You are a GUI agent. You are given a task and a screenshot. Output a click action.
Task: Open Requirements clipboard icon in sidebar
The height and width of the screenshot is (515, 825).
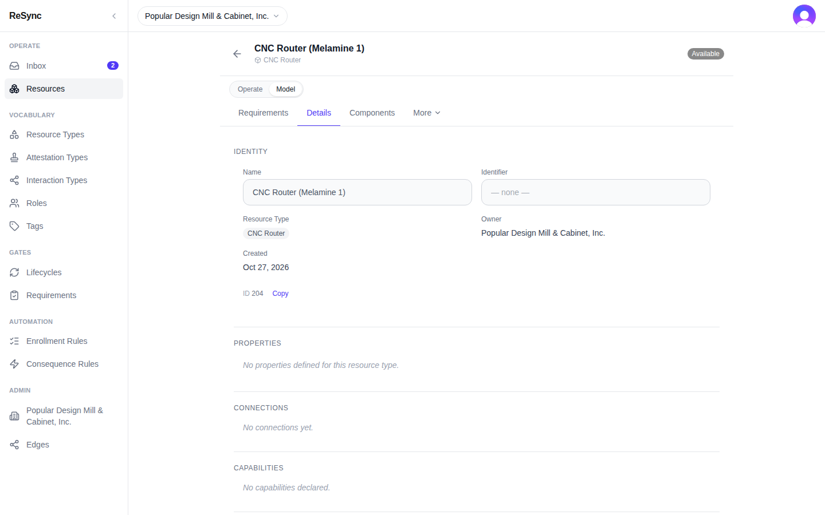point(14,295)
